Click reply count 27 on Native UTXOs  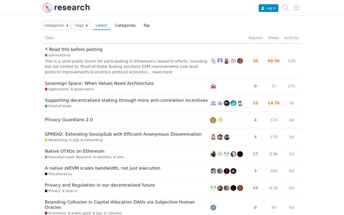(255, 154)
